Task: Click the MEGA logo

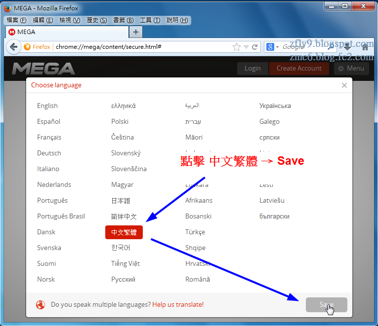Action: click(x=43, y=69)
